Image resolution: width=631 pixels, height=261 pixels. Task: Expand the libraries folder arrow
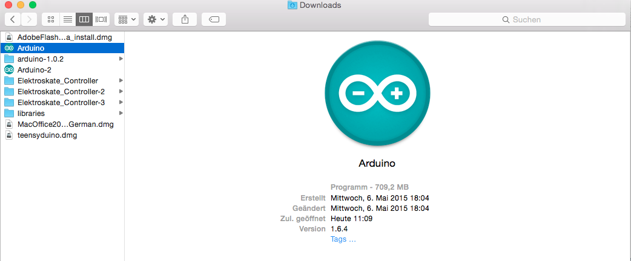(121, 113)
